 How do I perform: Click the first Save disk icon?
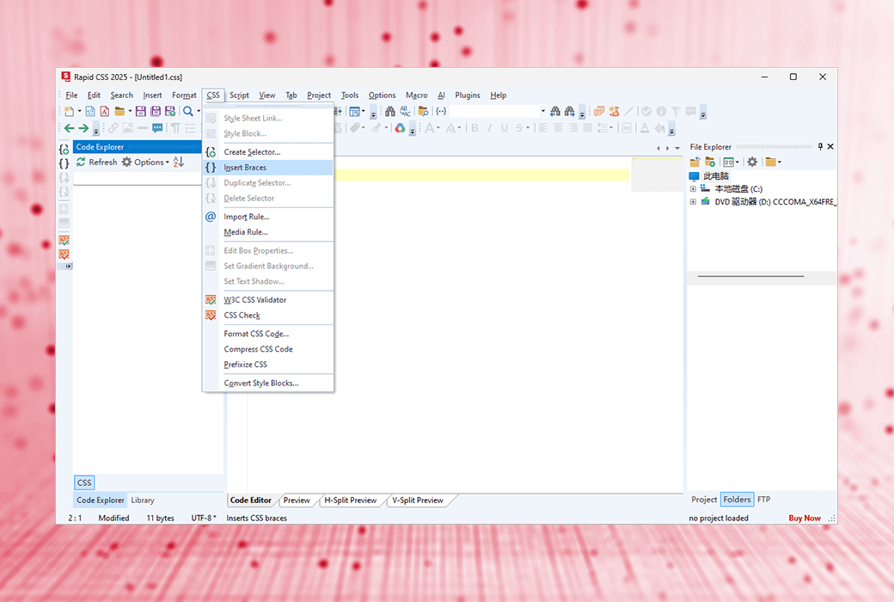tap(140, 111)
